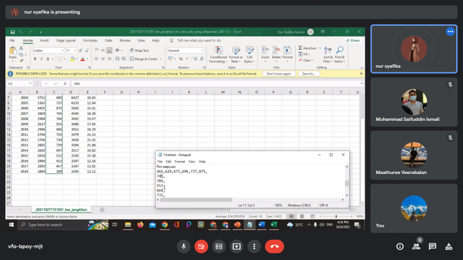The height and width of the screenshot is (260, 463).
Task: Toggle closed captions in Meet
Action: pos(219,246)
